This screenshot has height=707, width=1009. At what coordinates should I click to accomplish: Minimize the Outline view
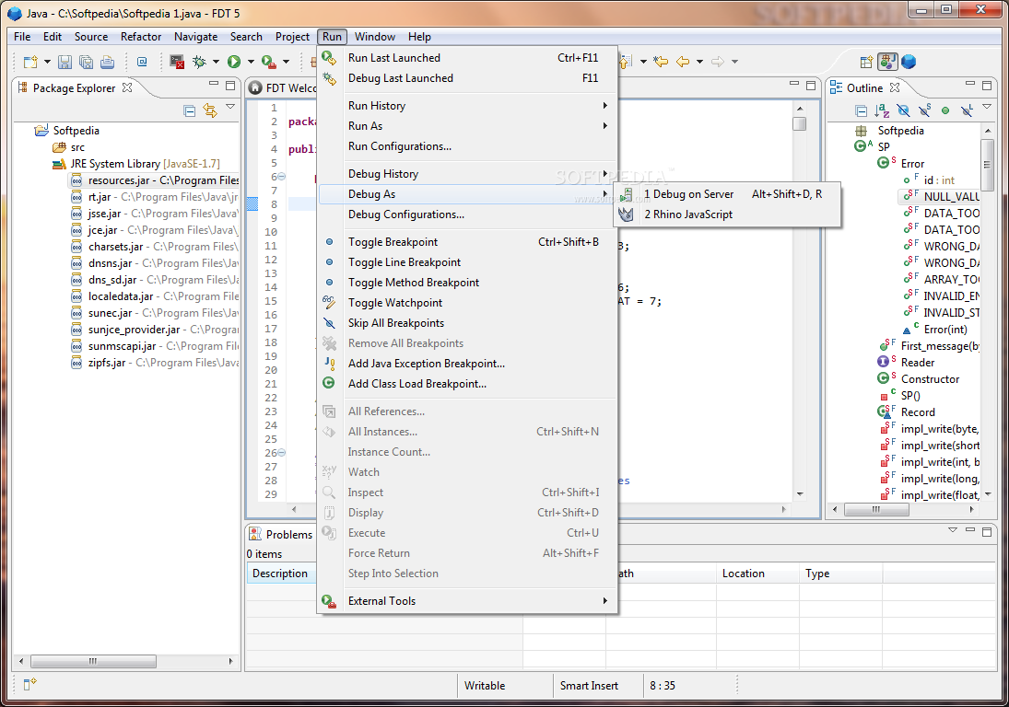(x=969, y=84)
